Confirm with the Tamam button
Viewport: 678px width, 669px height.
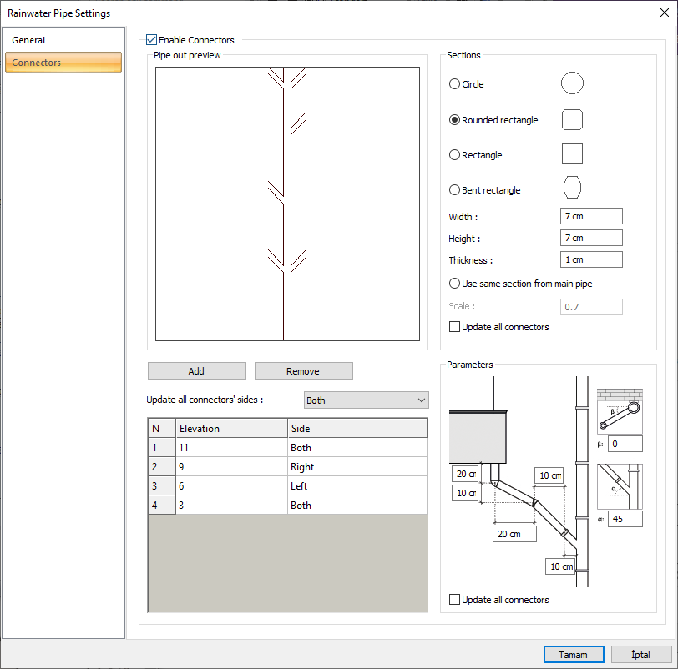[x=573, y=655]
